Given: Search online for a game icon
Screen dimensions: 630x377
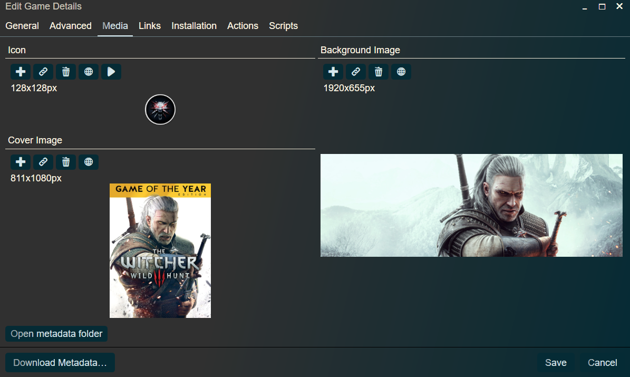Looking at the screenshot, I should pyautogui.click(x=88, y=71).
